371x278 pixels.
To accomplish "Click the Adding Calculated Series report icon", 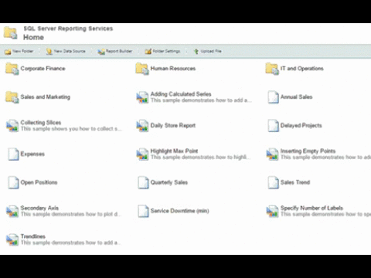I will [142, 97].
